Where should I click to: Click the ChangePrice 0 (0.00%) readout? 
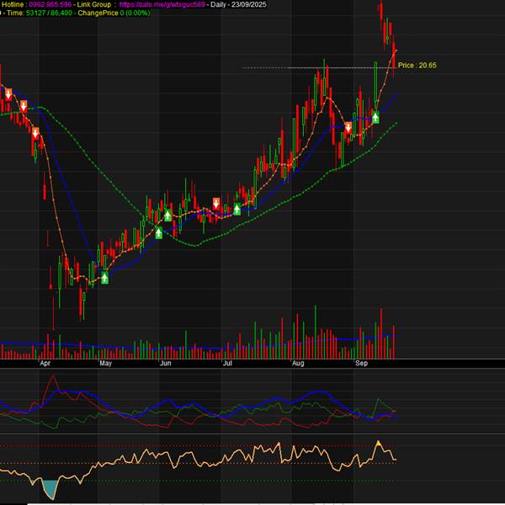(108, 14)
